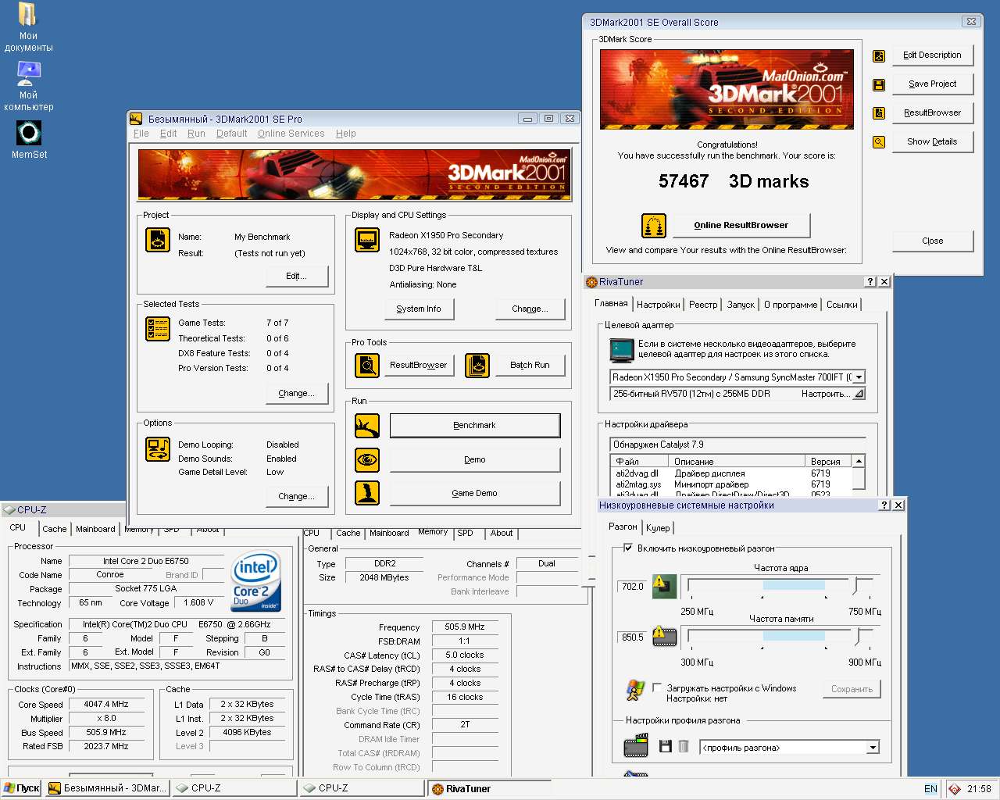
Task: Delete the overclocking profile with trash icon
Action: [683, 747]
